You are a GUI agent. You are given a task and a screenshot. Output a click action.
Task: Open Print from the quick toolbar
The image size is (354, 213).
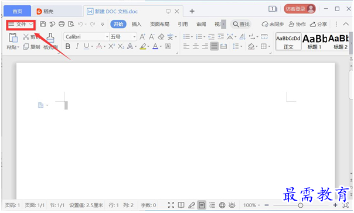62,24
